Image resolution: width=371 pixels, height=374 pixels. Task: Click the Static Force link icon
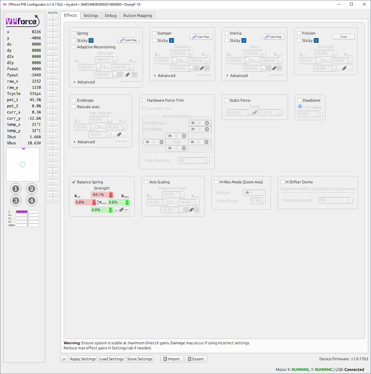point(255,112)
